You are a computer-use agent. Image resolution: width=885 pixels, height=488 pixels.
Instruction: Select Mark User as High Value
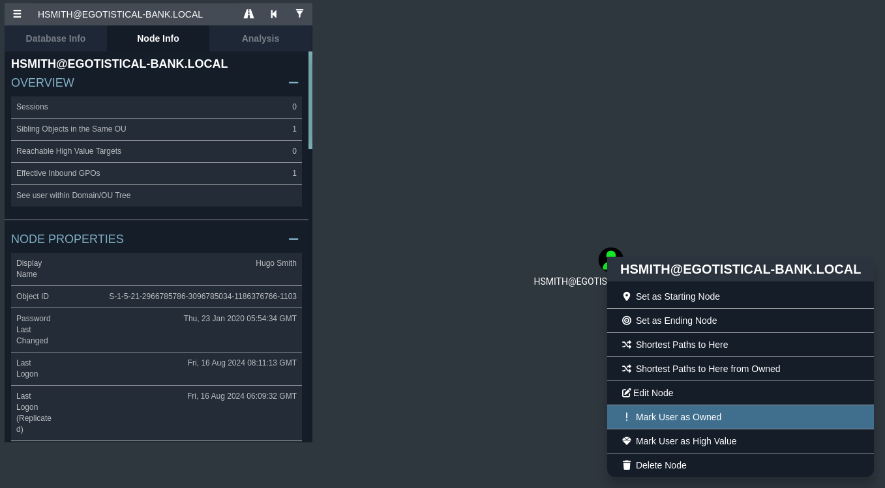click(x=740, y=441)
